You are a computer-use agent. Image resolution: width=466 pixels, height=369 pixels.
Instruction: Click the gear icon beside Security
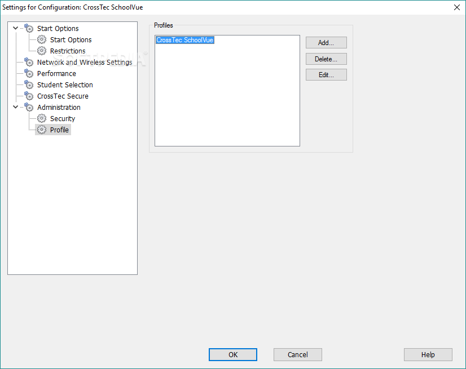click(x=42, y=118)
